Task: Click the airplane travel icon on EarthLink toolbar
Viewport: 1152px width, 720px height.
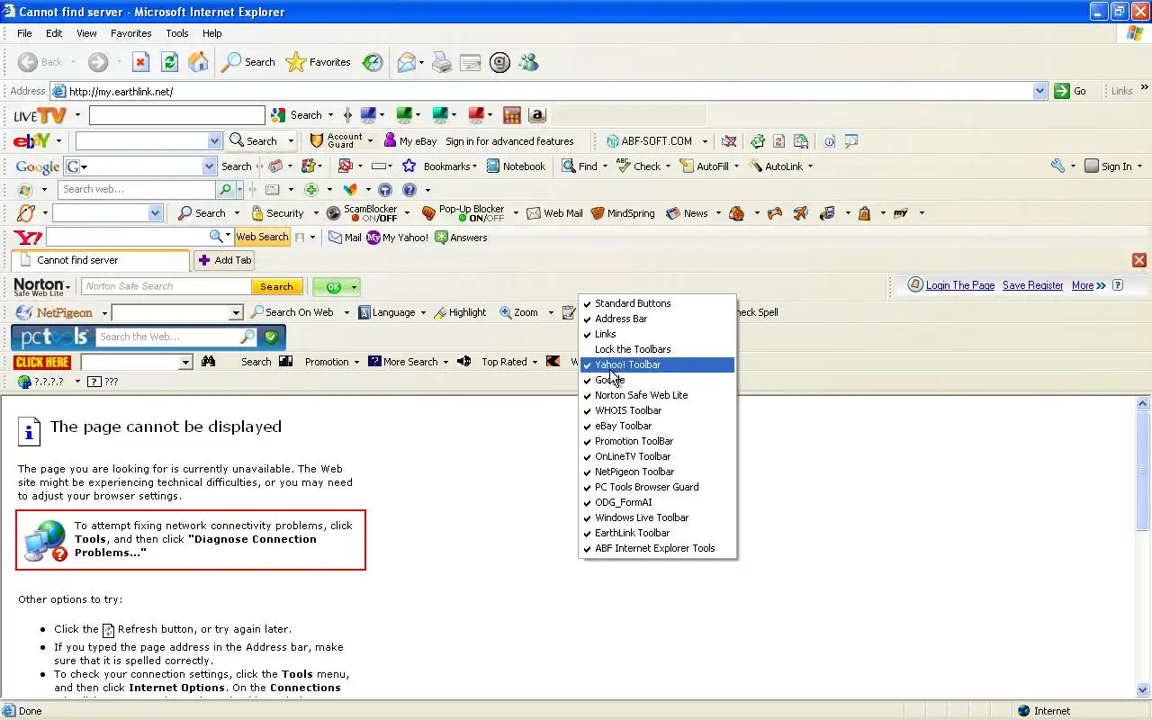Action: 800,213
